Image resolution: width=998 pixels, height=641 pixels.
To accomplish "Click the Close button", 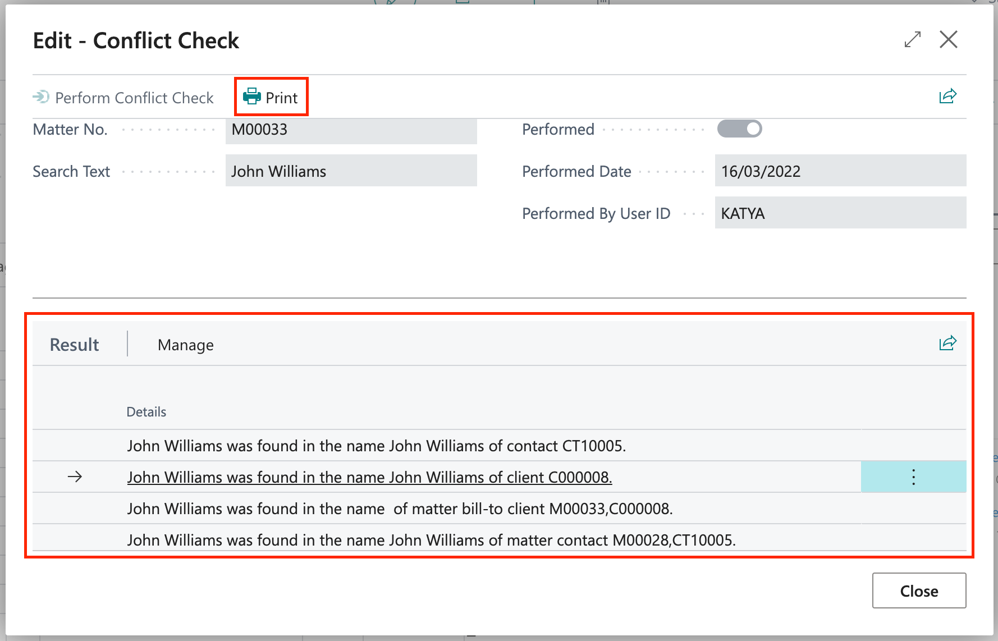I will click(x=919, y=590).
